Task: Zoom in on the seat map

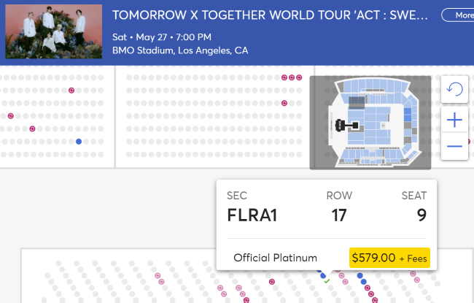Action: (454, 119)
